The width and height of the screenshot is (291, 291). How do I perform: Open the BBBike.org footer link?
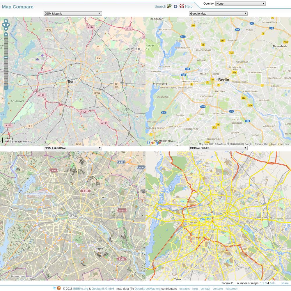click(81, 289)
